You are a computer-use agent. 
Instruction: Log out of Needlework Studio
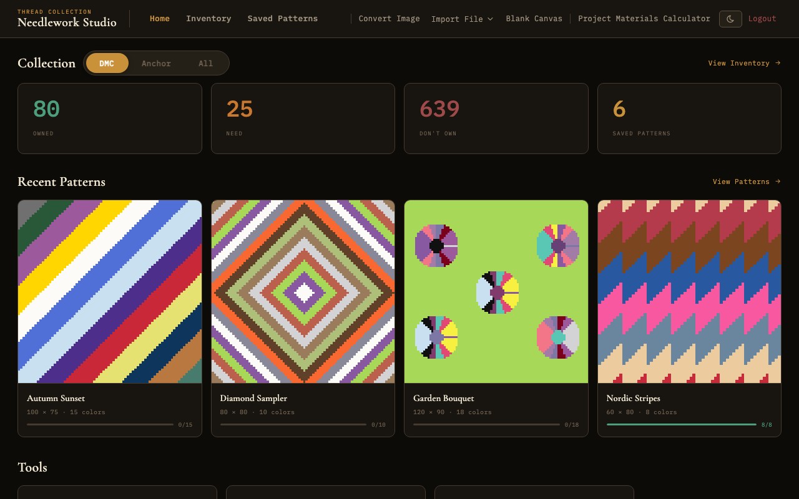tap(762, 19)
